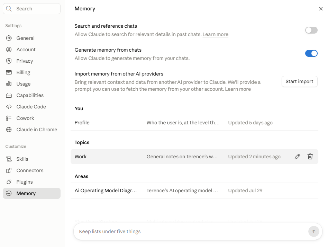Screen dimensions: 328x247
Task: Enable Search and reference chats toggle
Action: tap(311, 30)
